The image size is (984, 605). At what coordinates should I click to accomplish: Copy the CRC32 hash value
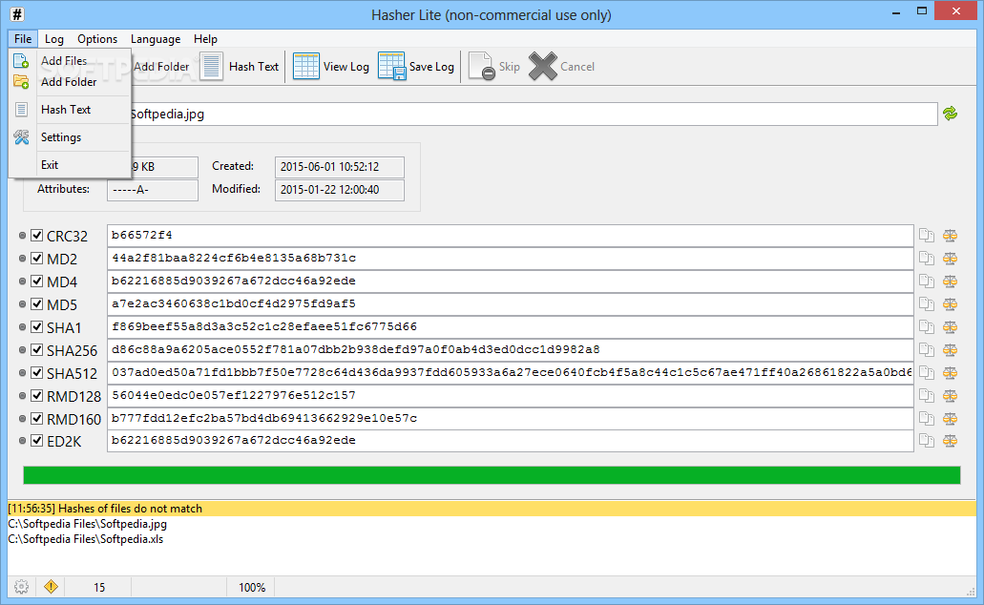pos(927,236)
